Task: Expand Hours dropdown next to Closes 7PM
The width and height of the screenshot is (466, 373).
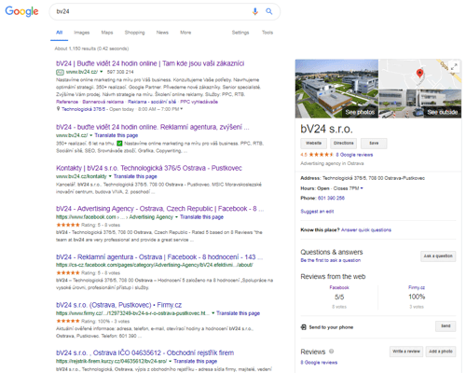Action: point(362,188)
